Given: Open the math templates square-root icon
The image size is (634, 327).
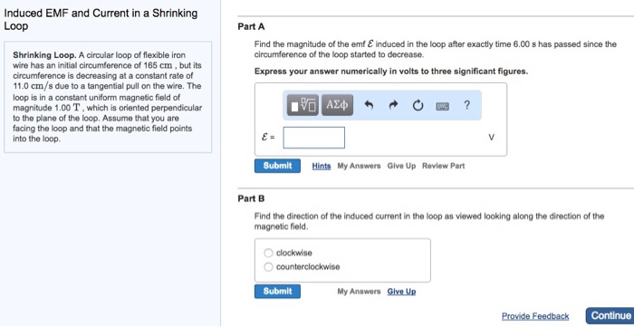Looking at the screenshot, I should click(x=303, y=105).
